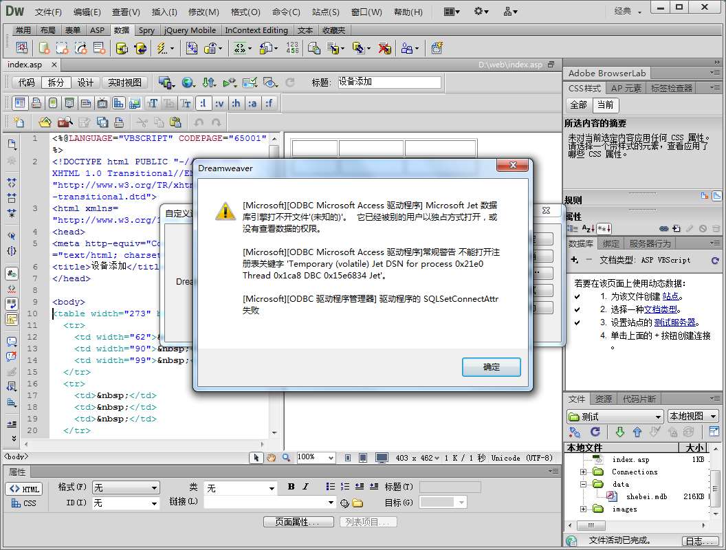726x550 pixels.
Task: Switch to 服务器行为 panel tab
Action: point(650,243)
